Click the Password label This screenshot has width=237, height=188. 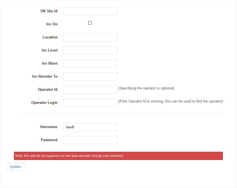[49, 140]
